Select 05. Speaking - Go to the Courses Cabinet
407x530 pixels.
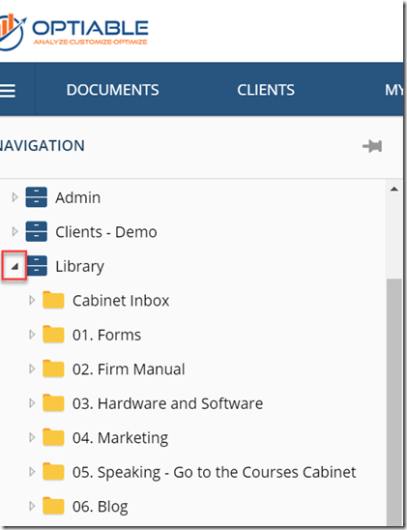[x=215, y=472]
